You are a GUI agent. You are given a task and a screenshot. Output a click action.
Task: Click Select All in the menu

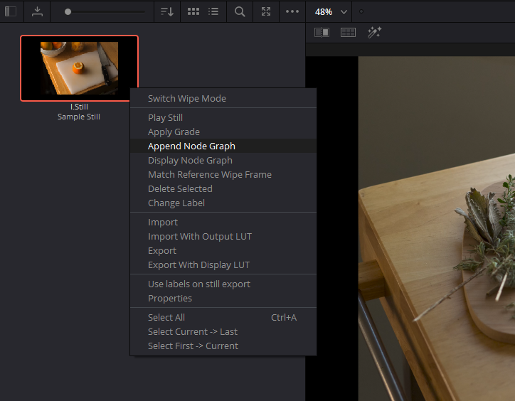point(166,317)
